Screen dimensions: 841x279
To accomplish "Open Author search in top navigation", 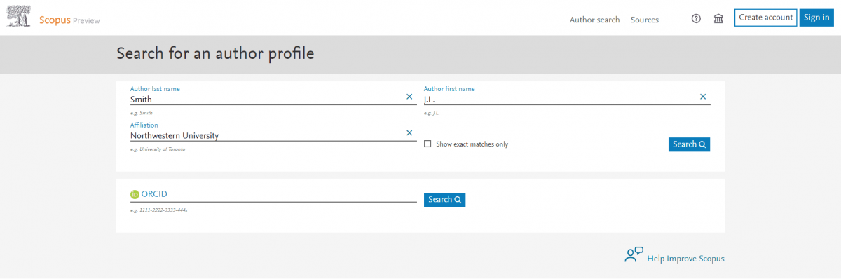I will pos(594,20).
